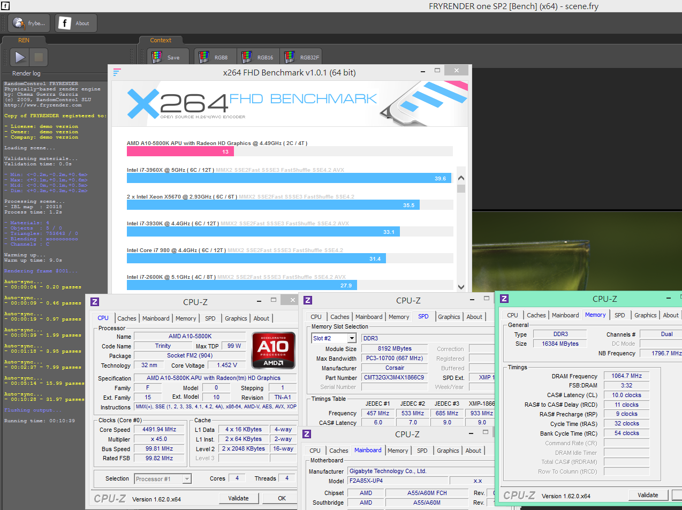
Task: Open Memory tab in Mainboard CPU-Z window
Action: click(x=398, y=451)
